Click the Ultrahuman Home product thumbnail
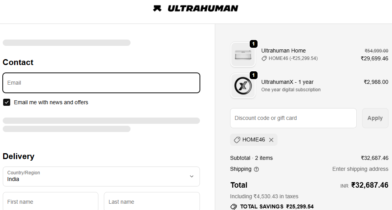The image size is (392, 210). (243, 54)
